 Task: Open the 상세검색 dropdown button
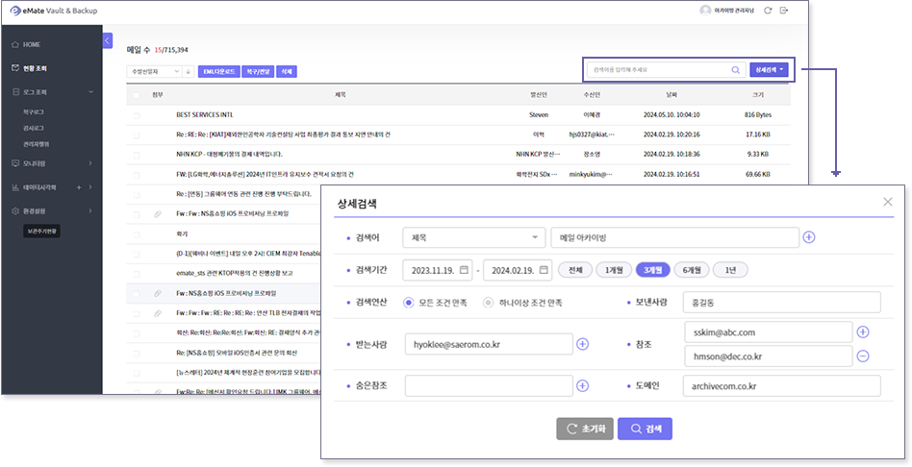(769, 70)
